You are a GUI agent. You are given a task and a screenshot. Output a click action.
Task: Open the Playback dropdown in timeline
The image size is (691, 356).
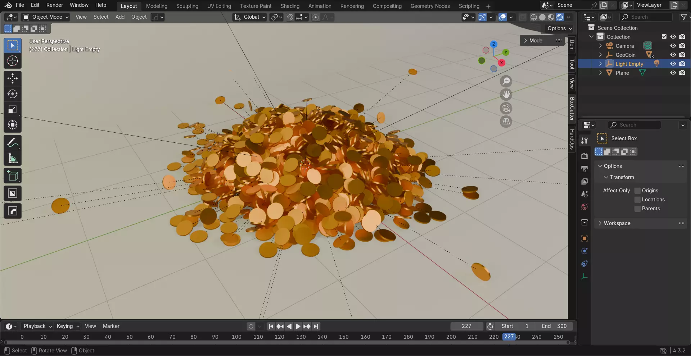click(37, 326)
